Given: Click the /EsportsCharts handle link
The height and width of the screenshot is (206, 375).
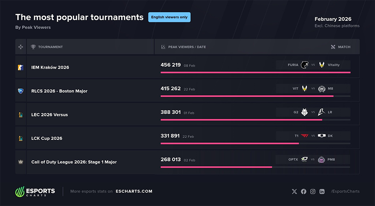Looking at the screenshot, I should click(x=345, y=191).
